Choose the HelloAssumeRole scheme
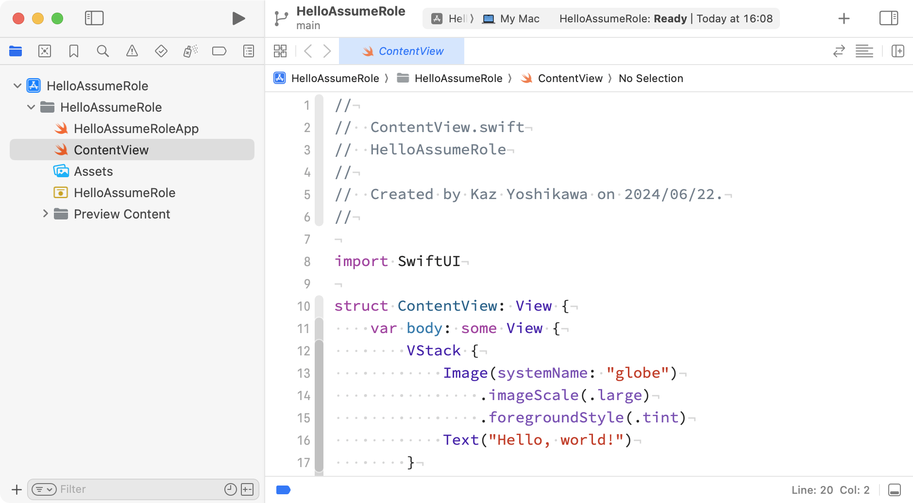Viewport: 913px width, 503px height. coord(452,18)
